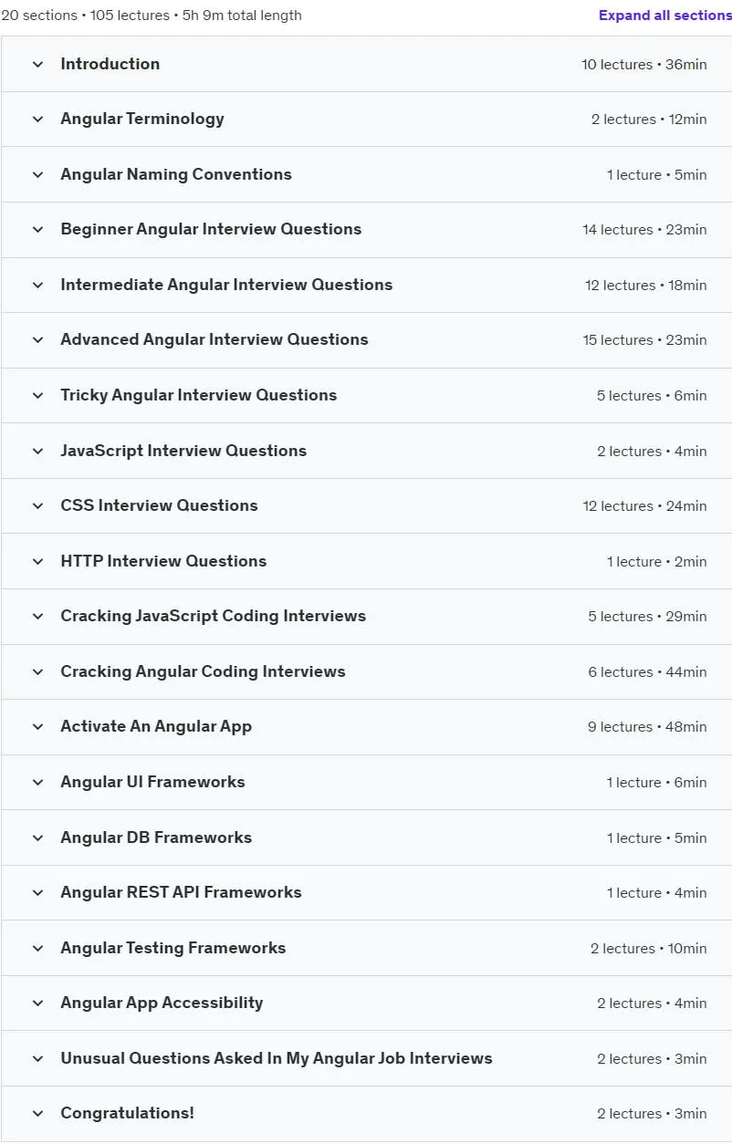Open the JavaScript Interview Questions section

click(366, 451)
